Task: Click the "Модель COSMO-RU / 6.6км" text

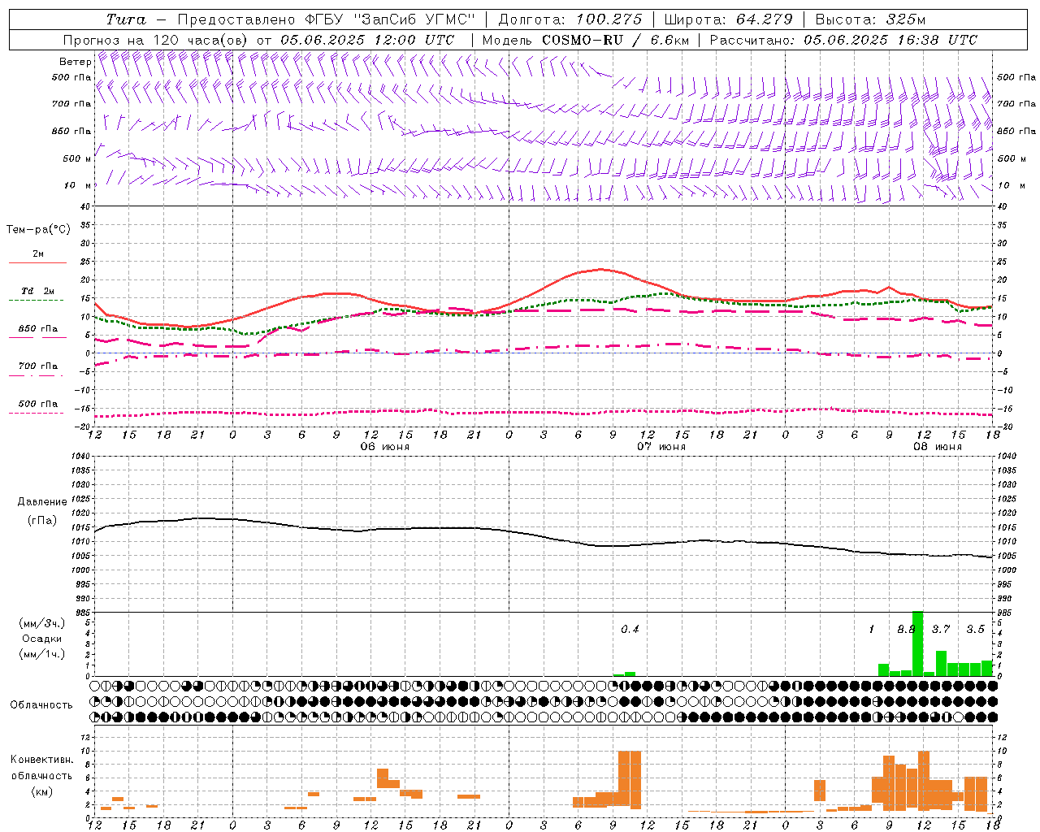Action: coord(586,40)
